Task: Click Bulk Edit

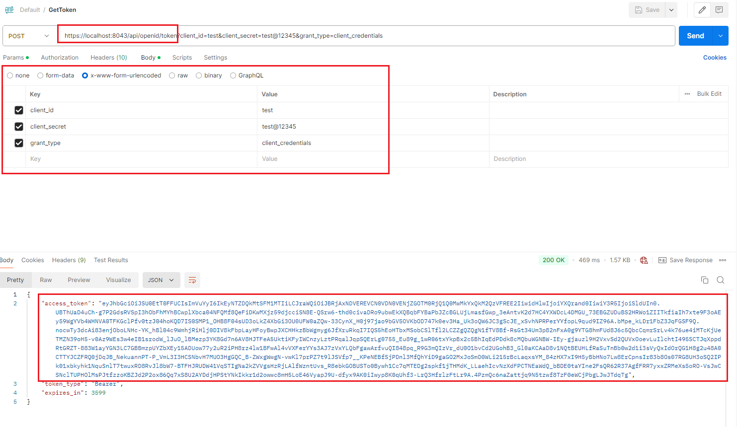Action: [709, 94]
